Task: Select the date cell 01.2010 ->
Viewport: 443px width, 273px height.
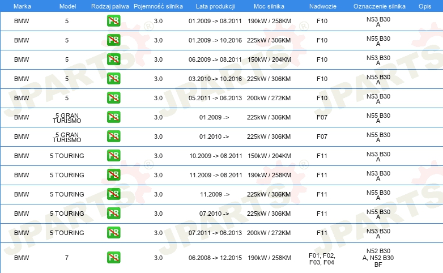Action: (x=214, y=136)
